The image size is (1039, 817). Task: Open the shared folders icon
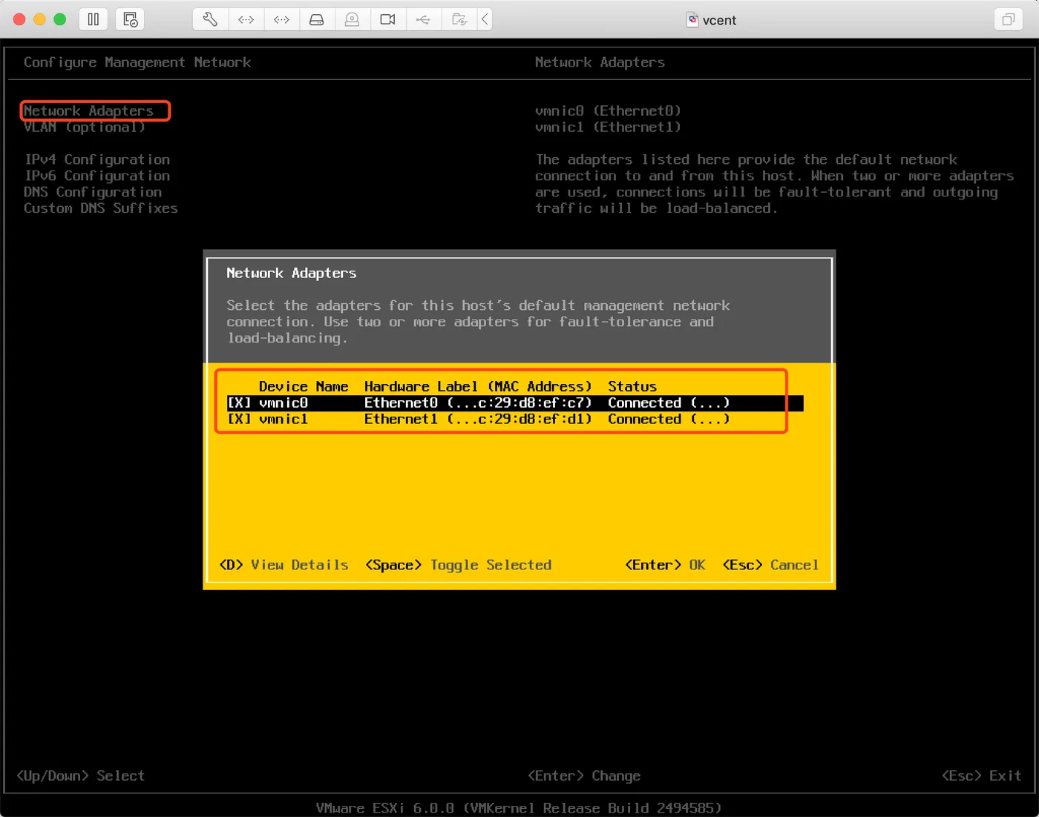click(x=459, y=19)
